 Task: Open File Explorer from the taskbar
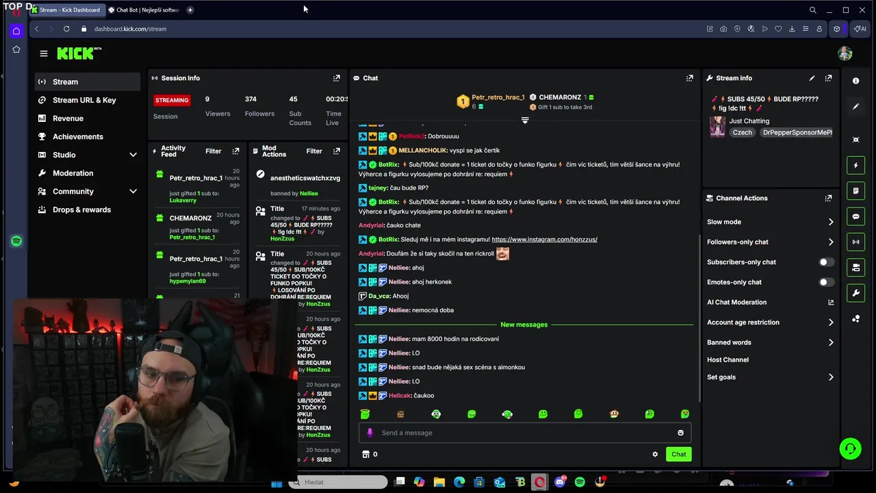tap(439, 482)
